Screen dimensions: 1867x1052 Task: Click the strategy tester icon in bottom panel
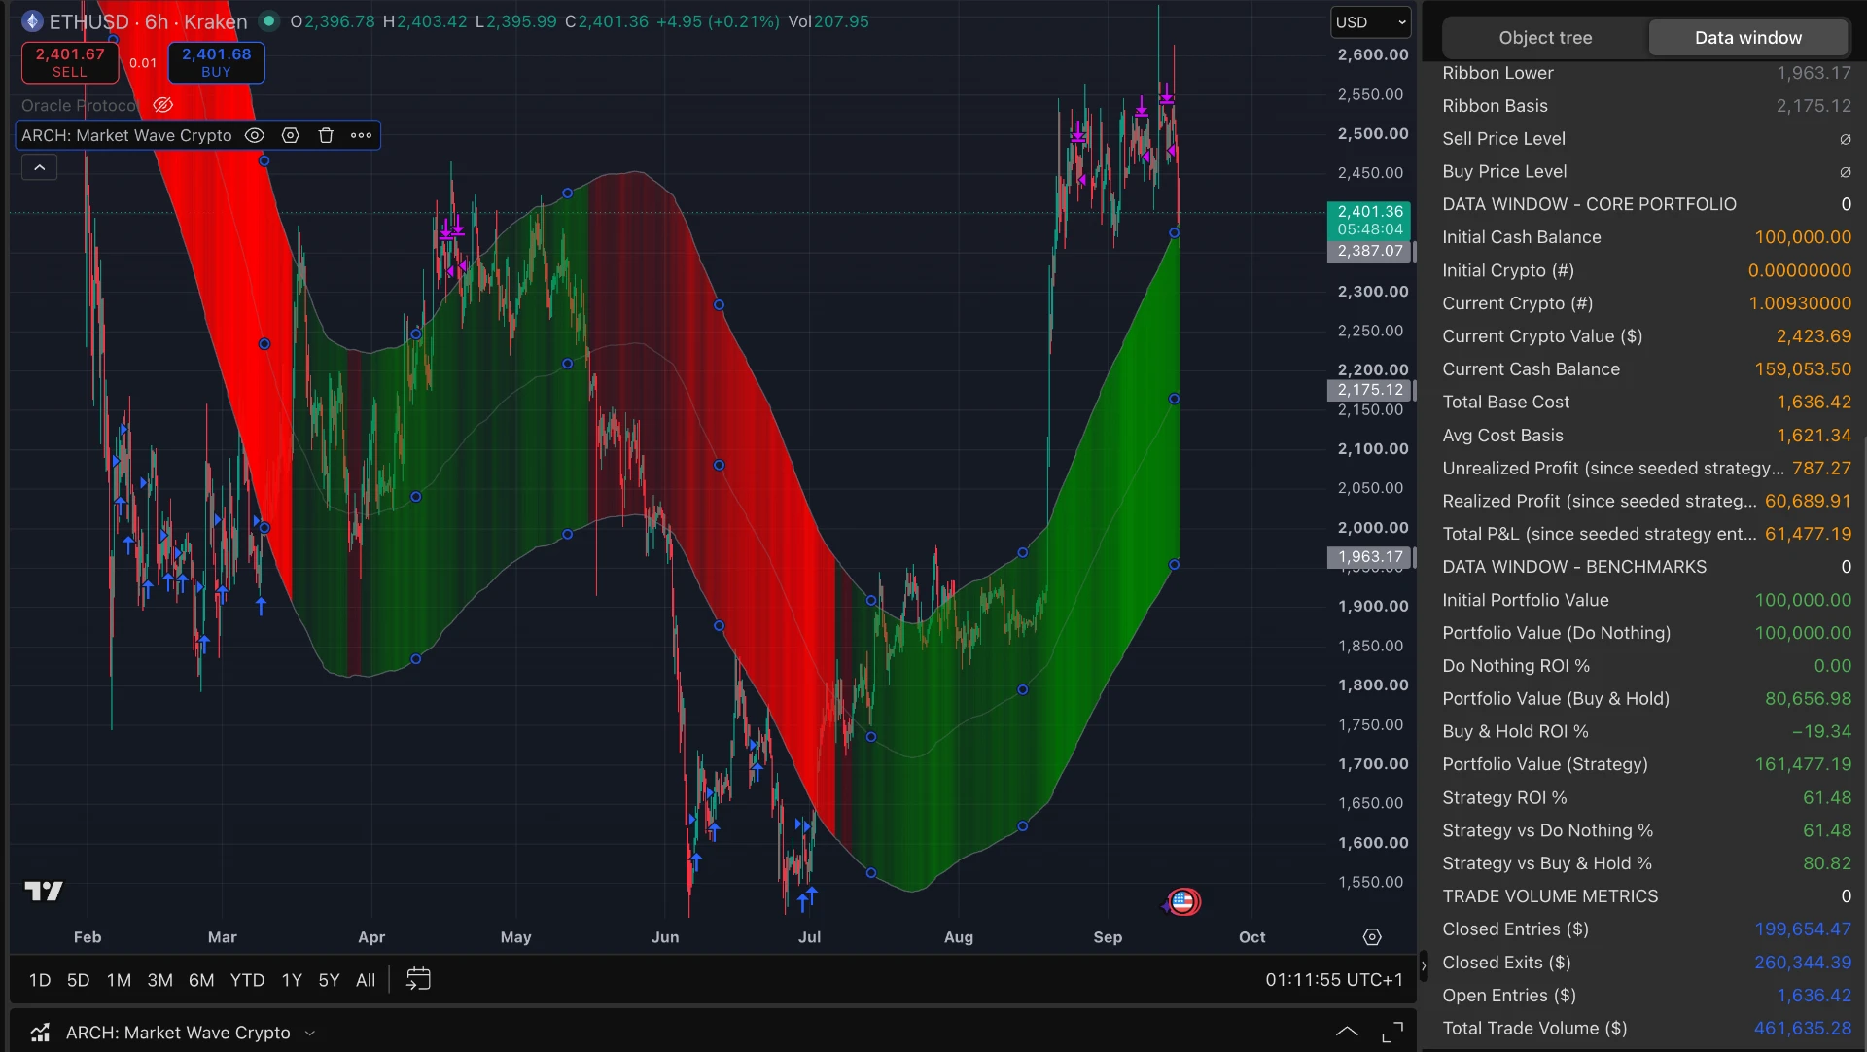pos(40,1033)
